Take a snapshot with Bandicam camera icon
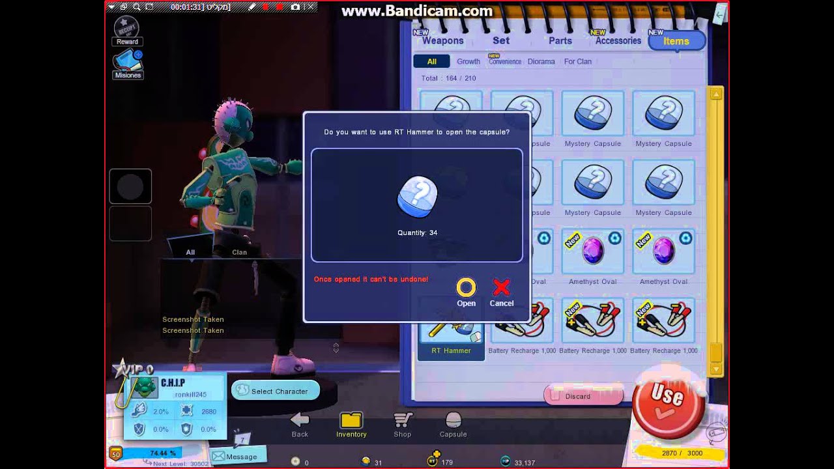The width and height of the screenshot is (834, 469). tap(295, 7)
